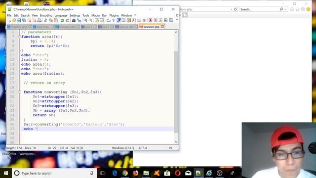The width and height of the screenshot is (316, 178).
Task: Collapse the function converting fold marker
Action: click(20, 92)
